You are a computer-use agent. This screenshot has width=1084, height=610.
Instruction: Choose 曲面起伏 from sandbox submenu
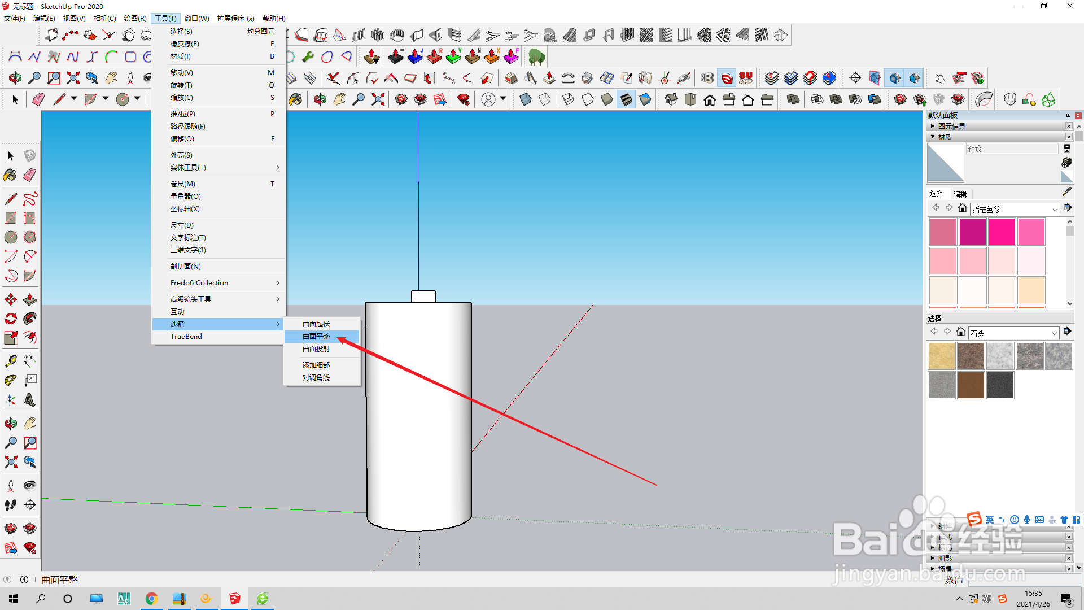click(x=322, y=324)
